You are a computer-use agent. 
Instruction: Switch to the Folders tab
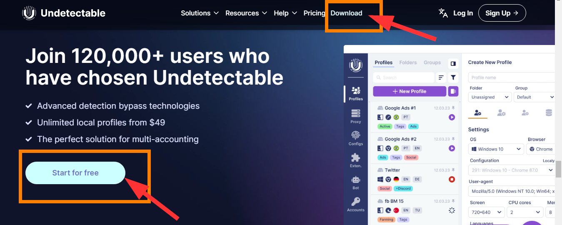[x=408, y=62]
